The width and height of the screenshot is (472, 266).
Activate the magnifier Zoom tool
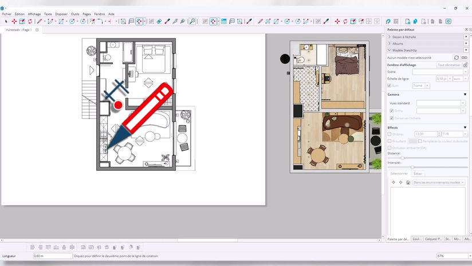pyautogui.click(x=192, y=21)
